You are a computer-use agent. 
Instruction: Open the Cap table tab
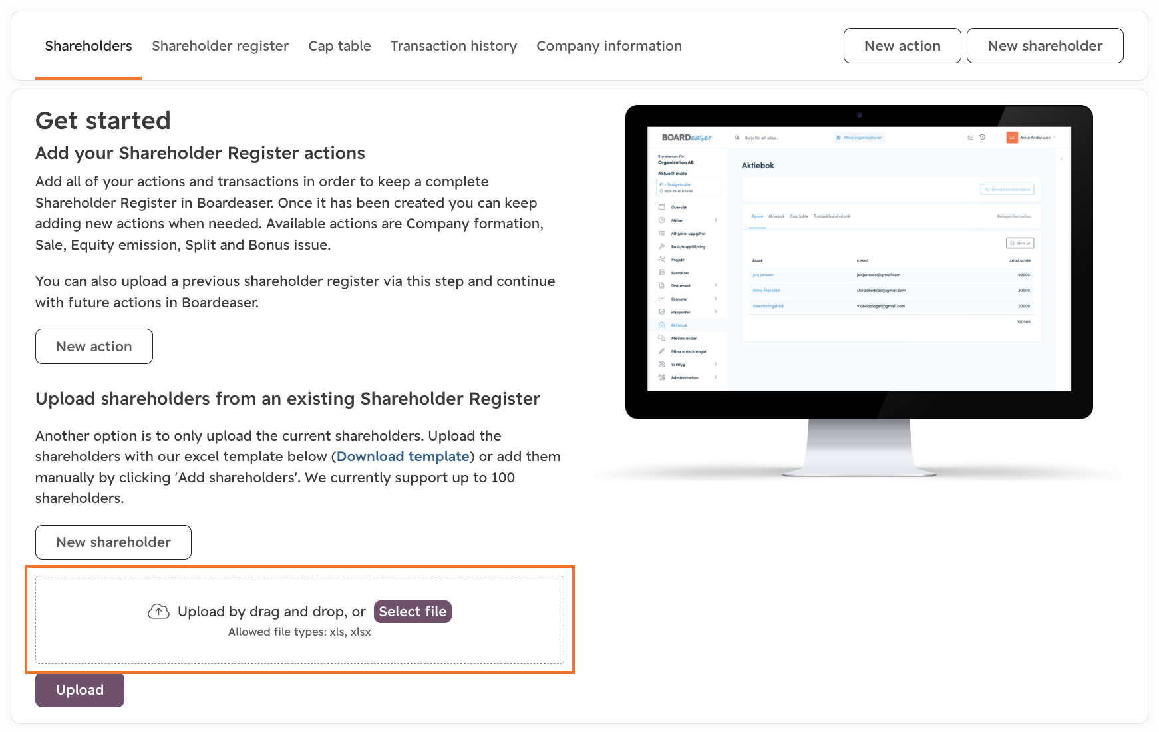pyautogui.click(x=339, y=46)
